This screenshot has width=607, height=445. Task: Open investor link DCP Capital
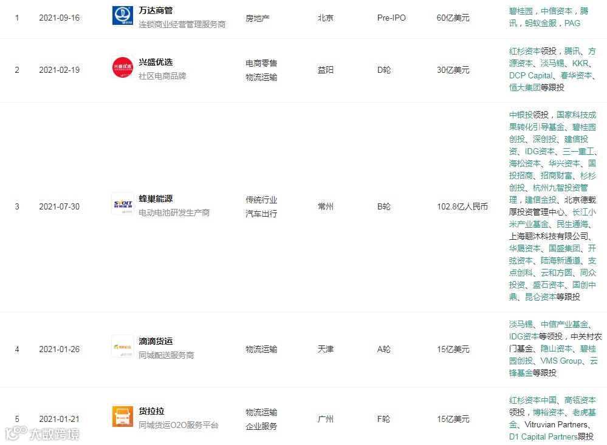(x=530, y=75)
